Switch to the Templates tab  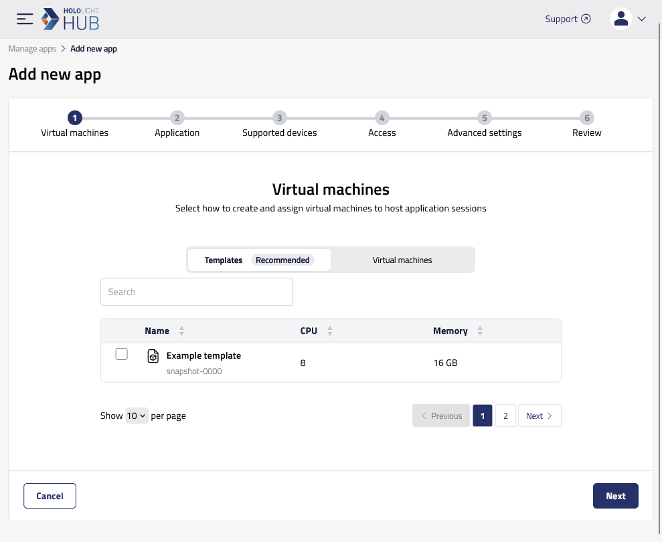[x=259, y=260]
